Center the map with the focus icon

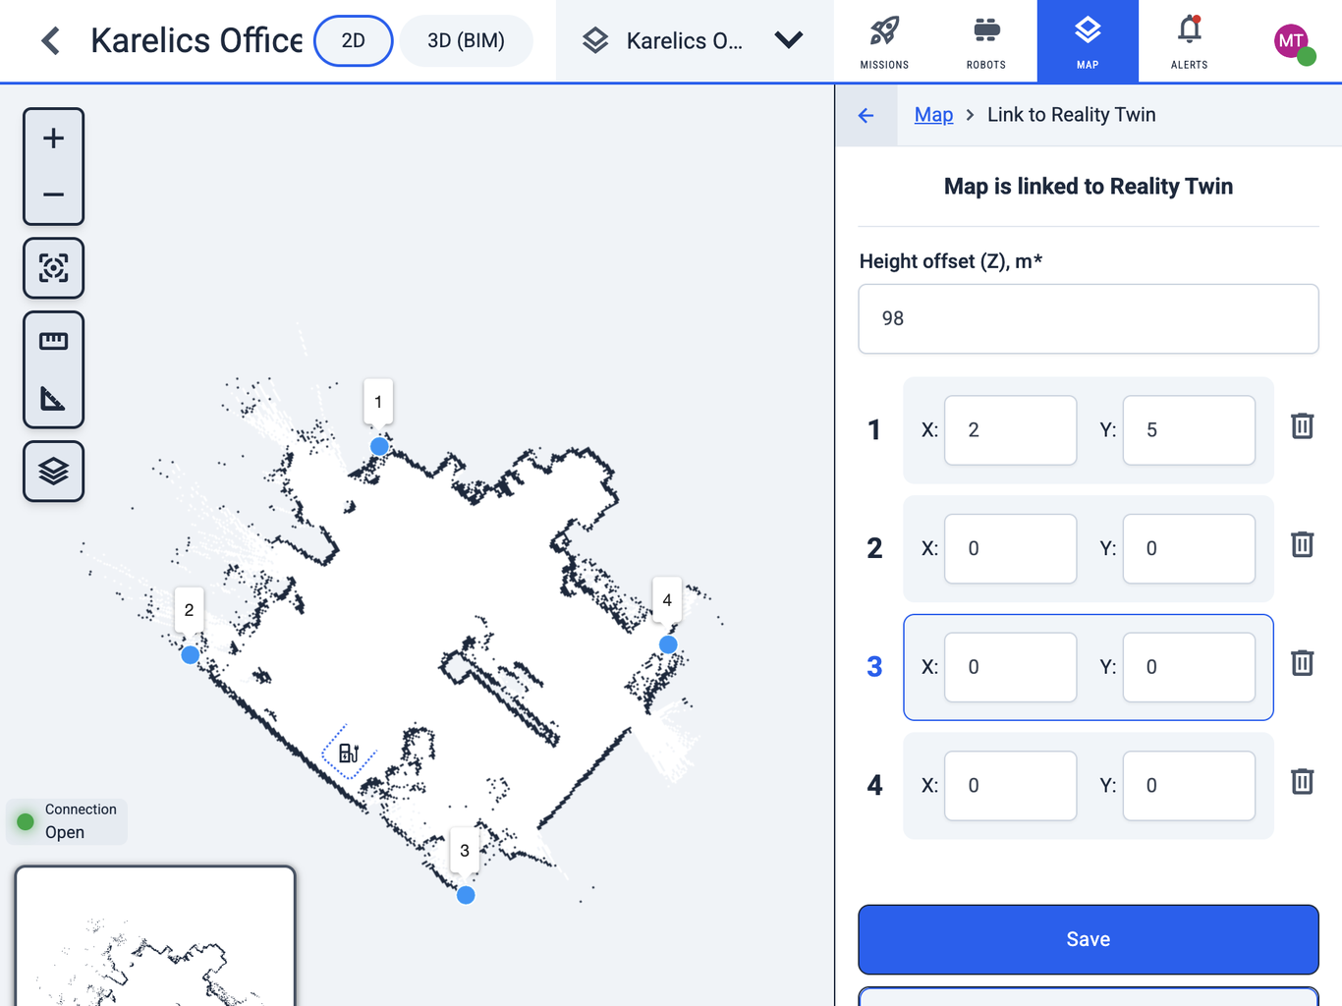[x=54, y=268]
